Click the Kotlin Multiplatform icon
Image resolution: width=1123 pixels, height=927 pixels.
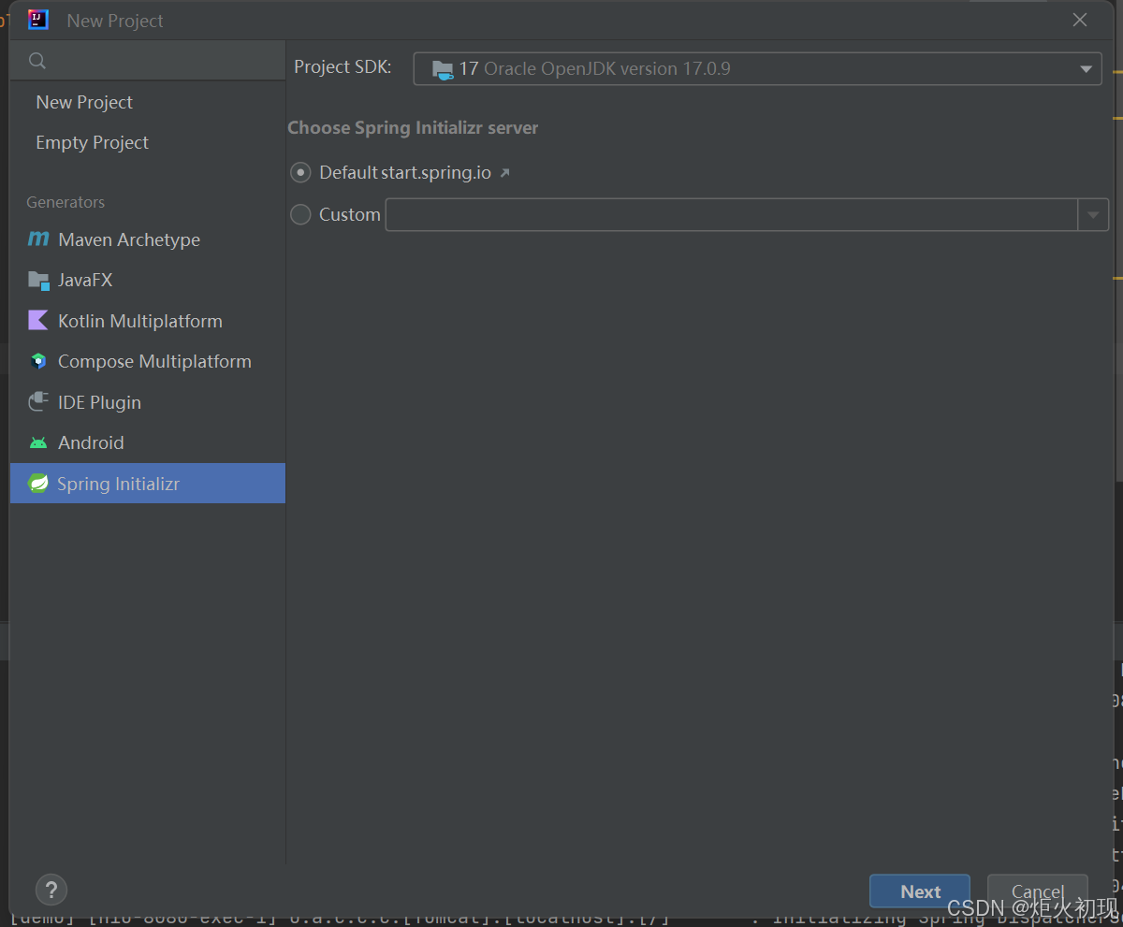pos(38,321)
